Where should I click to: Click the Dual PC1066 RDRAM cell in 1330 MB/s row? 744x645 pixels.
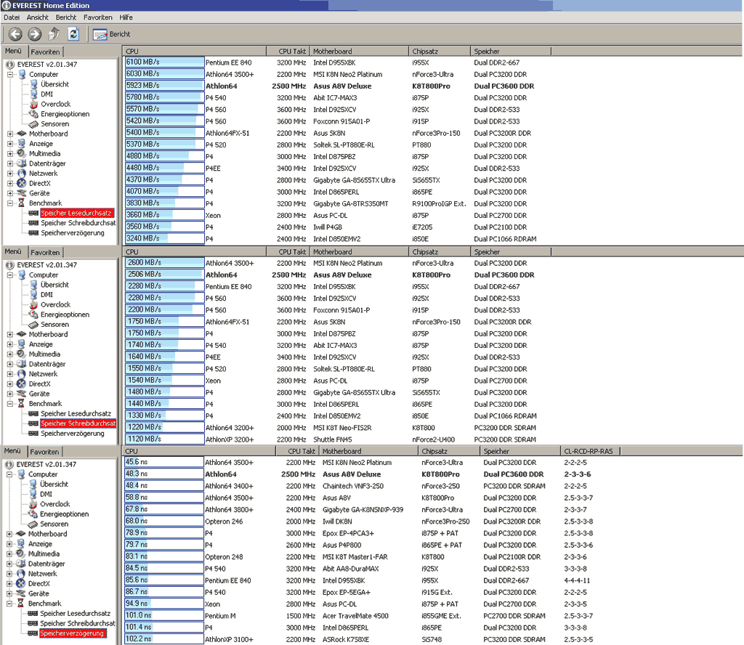coord(506,416)
